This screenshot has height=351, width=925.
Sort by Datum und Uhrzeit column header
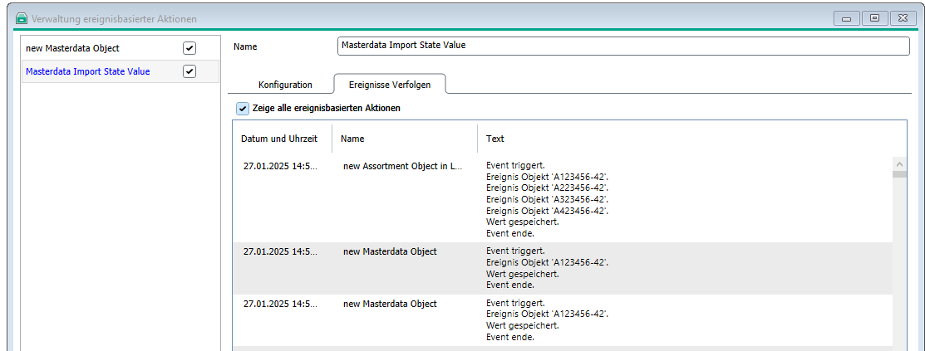pos(279,139)
